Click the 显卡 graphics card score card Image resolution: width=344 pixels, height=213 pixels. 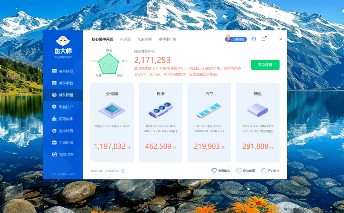point(161,123)
